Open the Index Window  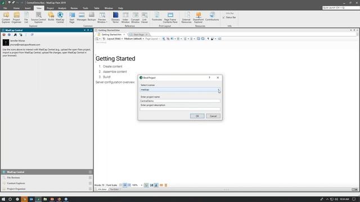click(125, 17)
